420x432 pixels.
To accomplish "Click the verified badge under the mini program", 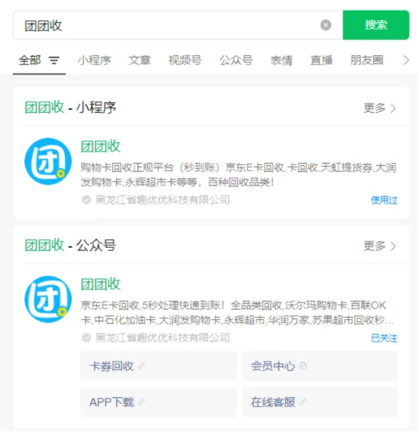I will pyautogui.click(x=86, y=200).
